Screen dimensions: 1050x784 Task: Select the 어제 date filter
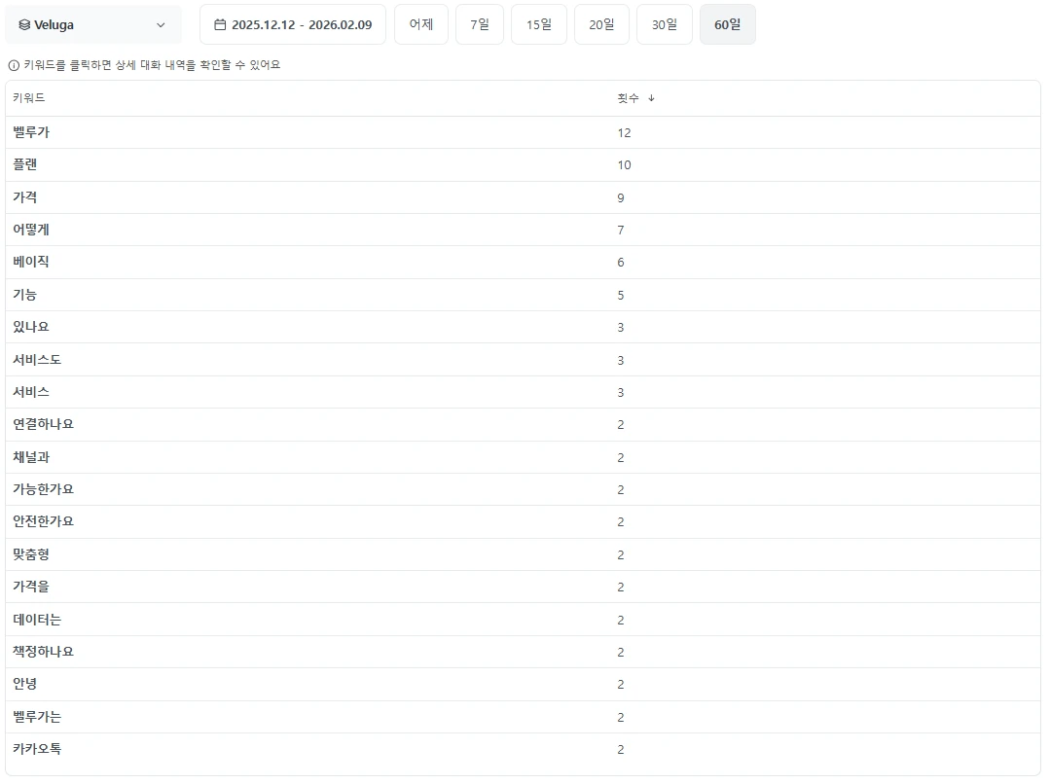420,25
